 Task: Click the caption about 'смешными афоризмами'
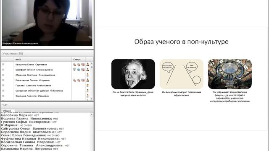coord(182,94)
